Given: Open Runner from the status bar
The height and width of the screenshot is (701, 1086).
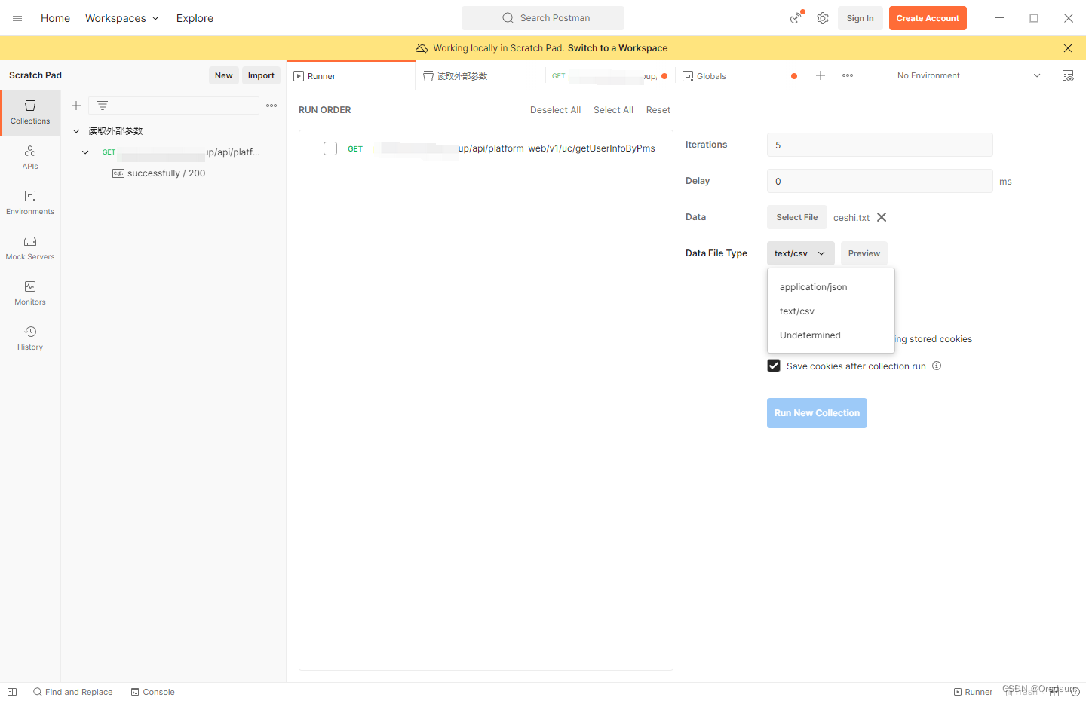Looking at the screenshot, I should [973, 692].
